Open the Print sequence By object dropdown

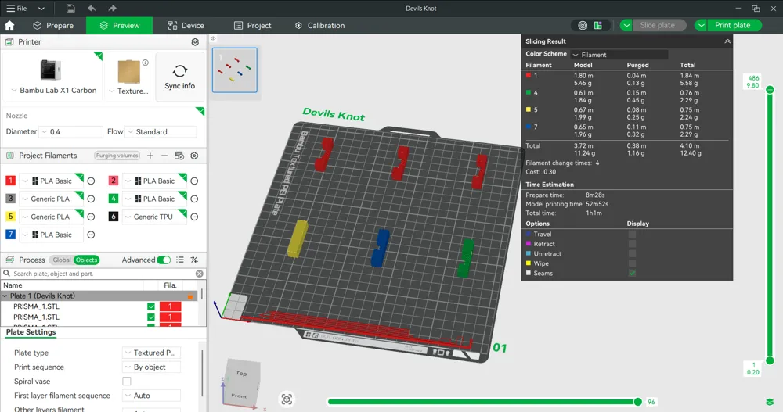coord(151,367)
